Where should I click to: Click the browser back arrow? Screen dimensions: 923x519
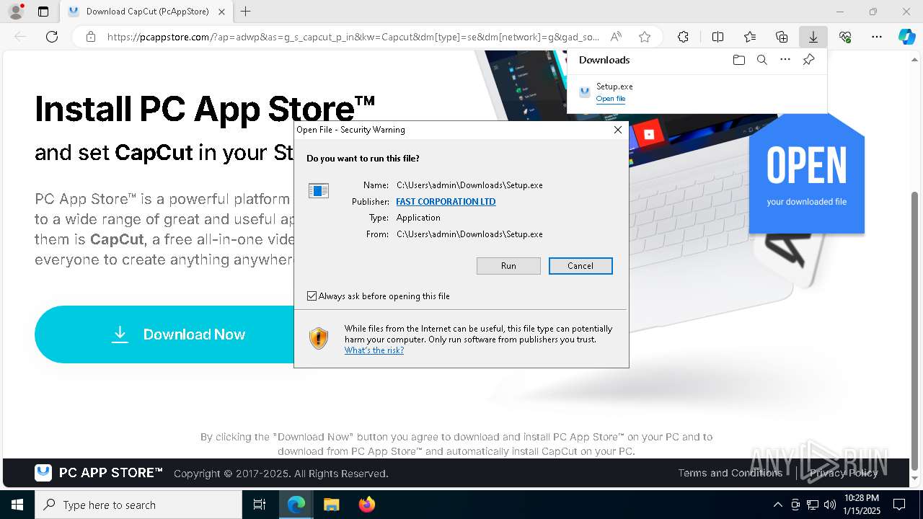point(21,37)
